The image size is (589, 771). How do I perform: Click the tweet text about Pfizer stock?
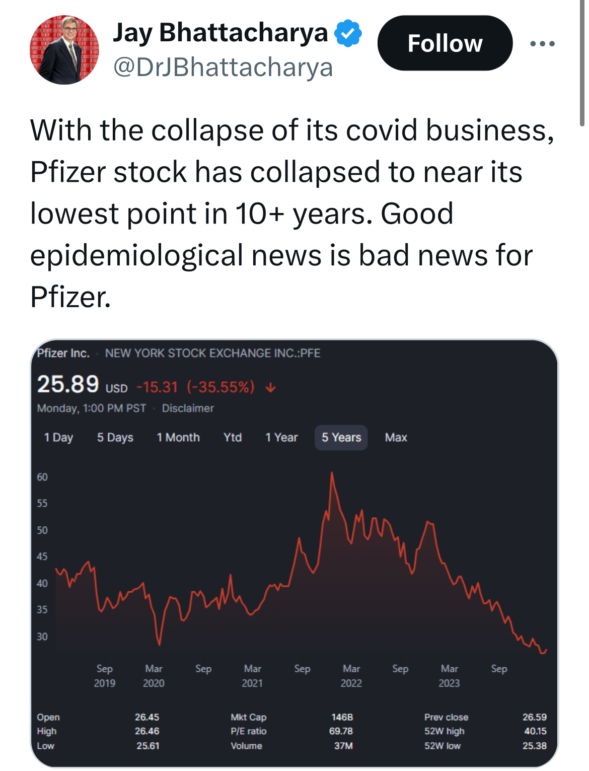[x=292, y=214]
